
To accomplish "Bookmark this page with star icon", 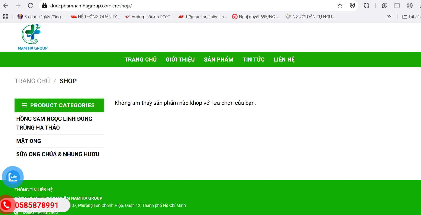I will 340,6.
